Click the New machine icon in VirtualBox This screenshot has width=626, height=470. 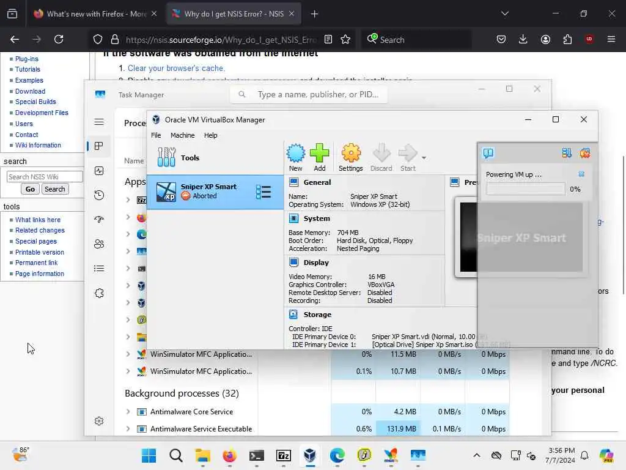click(296, 157)
